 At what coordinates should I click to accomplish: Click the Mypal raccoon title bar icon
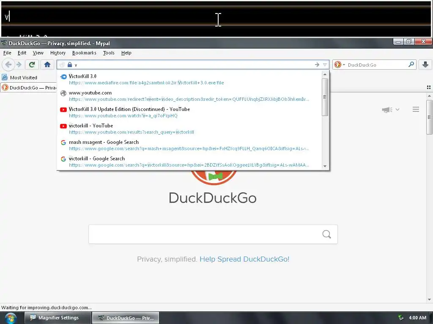tap(4, 43)
